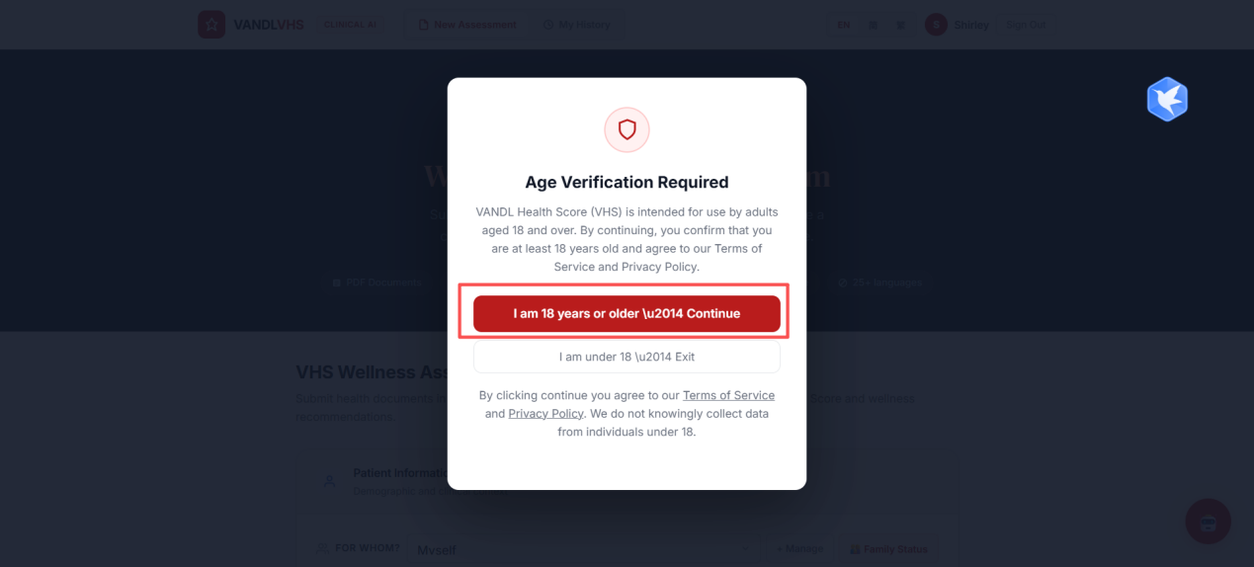
Task: Open the Terms of Service link
Action: tap(728, 395)
